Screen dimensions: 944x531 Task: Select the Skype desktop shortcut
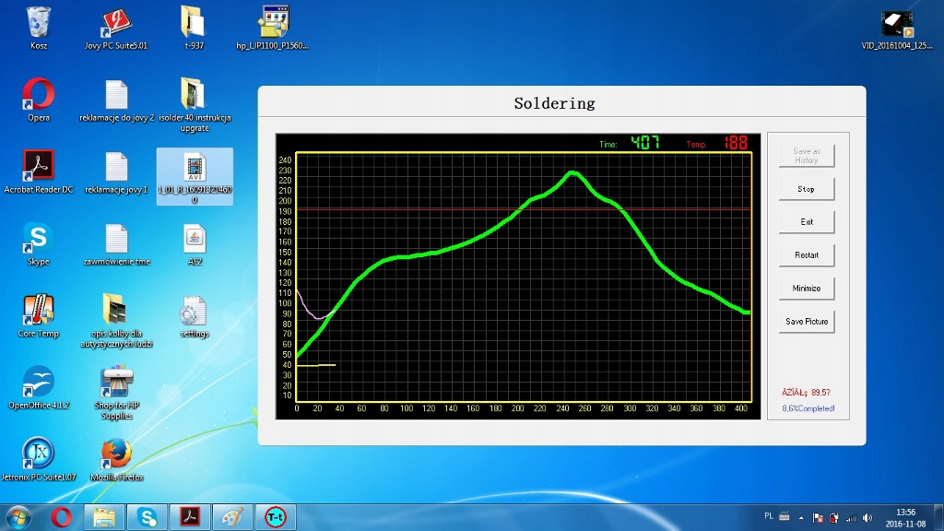pos(39,240)
